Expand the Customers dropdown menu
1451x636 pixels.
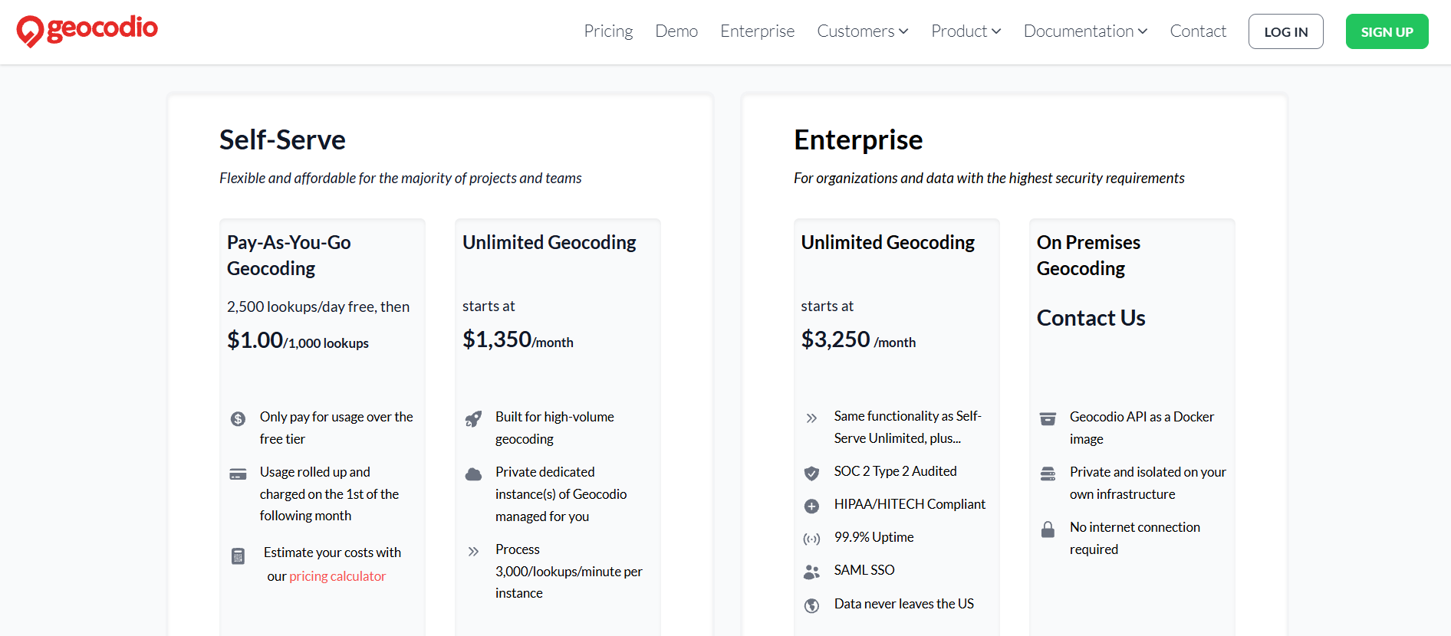863,31
